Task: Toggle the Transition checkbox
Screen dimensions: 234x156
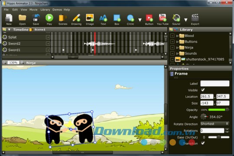Action: pos(203,143)
